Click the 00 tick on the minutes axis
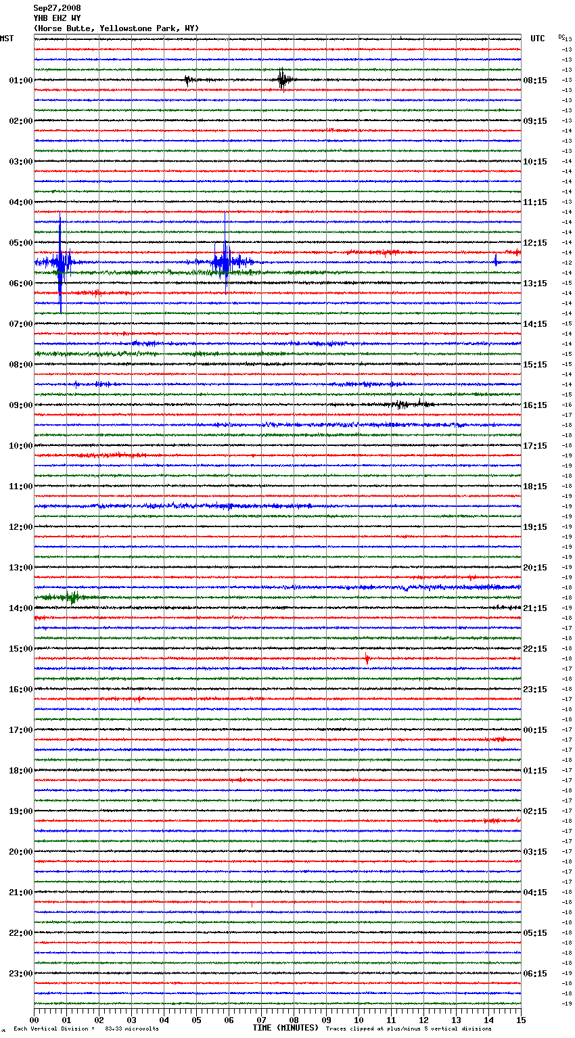Viewport: 575px width, 1038px height. pyautogui.click(x=34, y=1020)
